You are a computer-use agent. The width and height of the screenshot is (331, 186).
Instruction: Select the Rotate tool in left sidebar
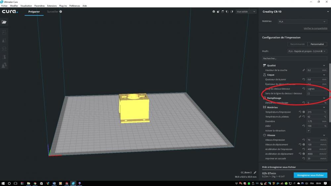coord(4,49)
